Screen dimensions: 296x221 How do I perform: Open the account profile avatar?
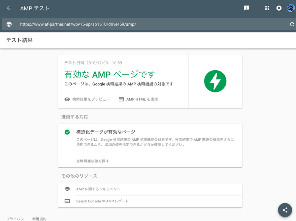291,8
